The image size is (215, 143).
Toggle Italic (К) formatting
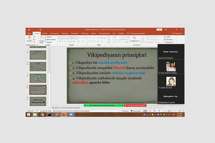pos(63,41)
